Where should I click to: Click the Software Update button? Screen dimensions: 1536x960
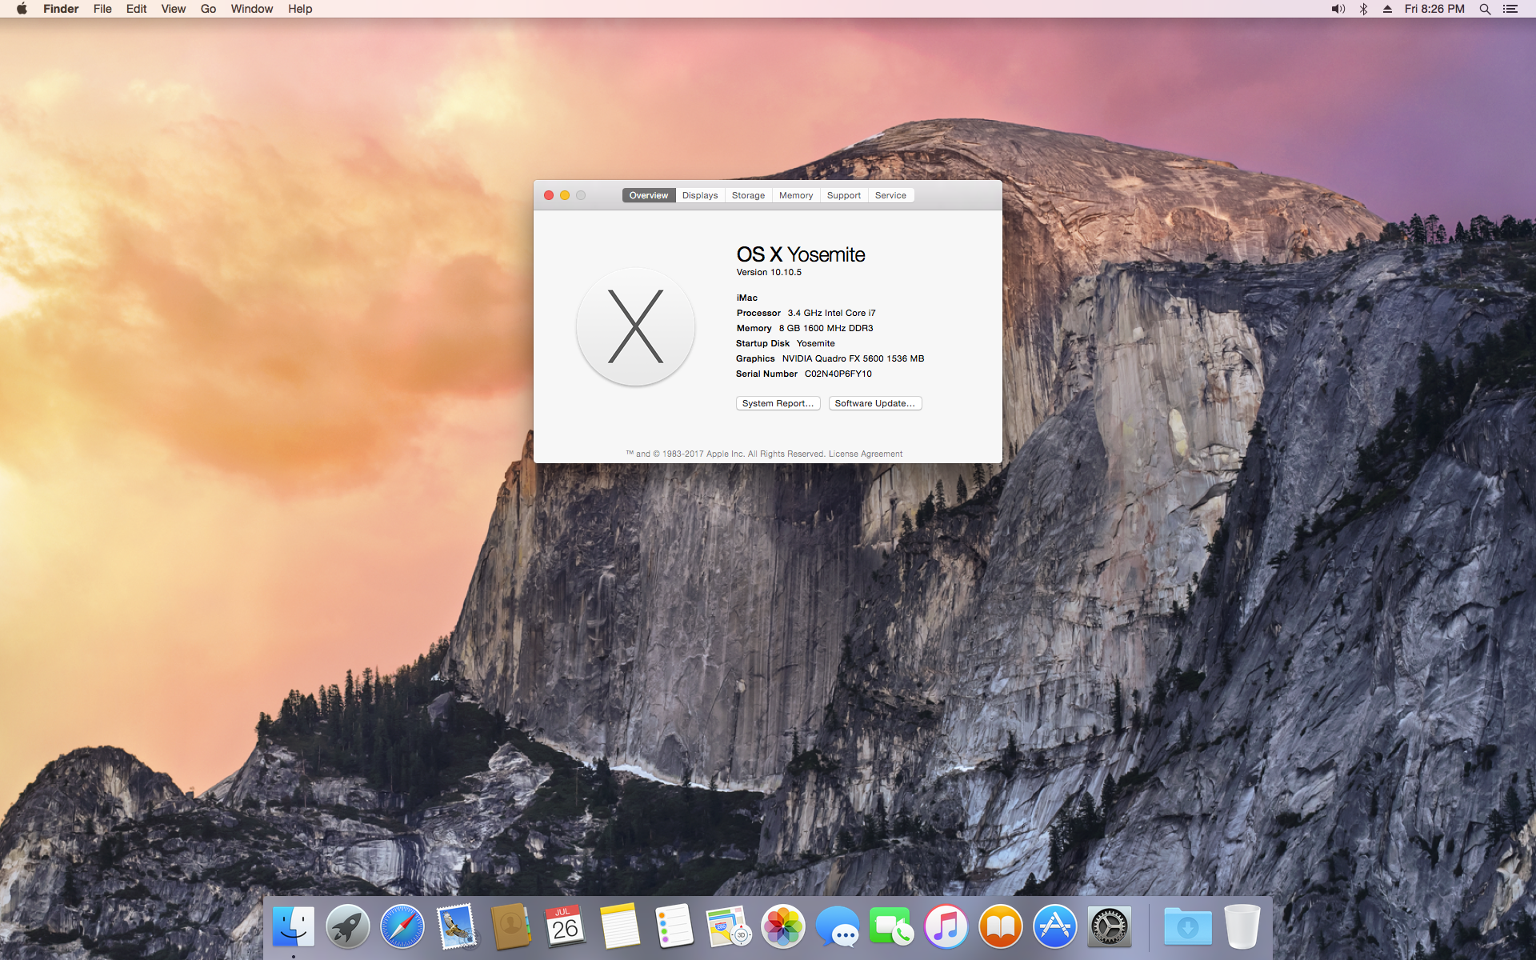[875, 403]
